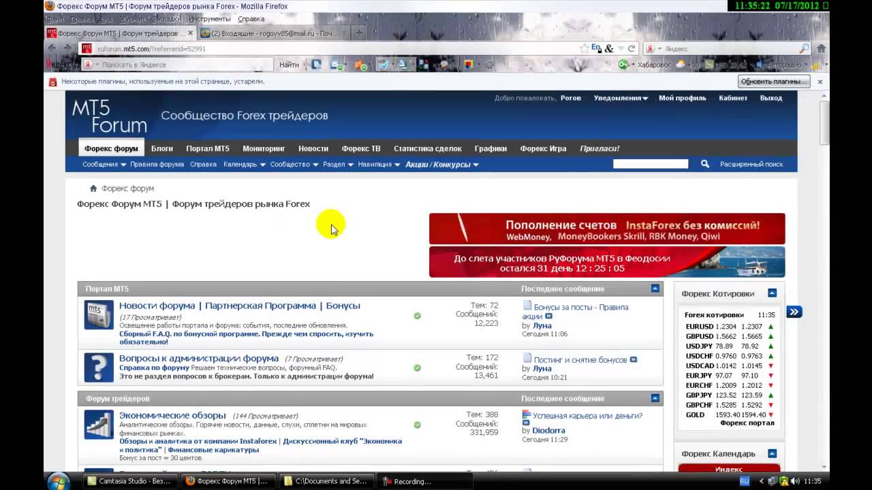
Task: Close the Форекс Форум MT5 tab
Action: 190,33
